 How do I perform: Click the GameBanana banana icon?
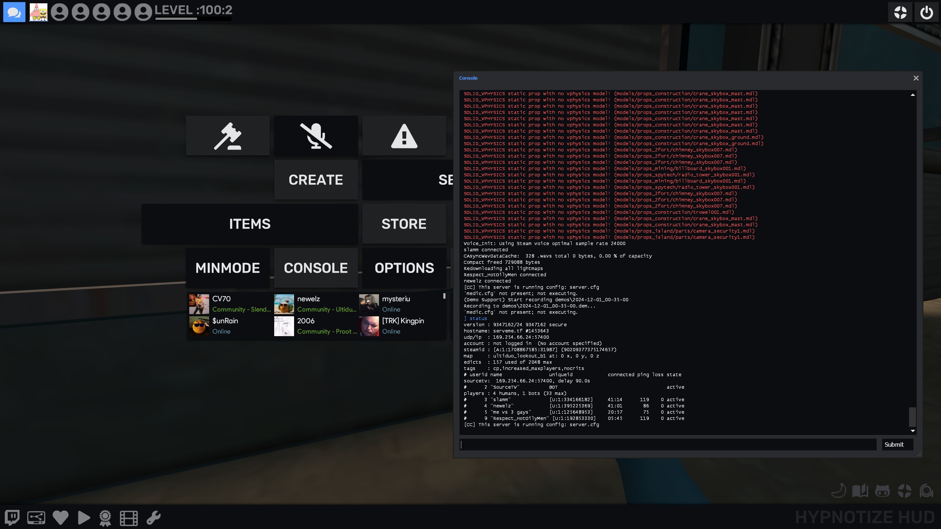tap(838, 491)
